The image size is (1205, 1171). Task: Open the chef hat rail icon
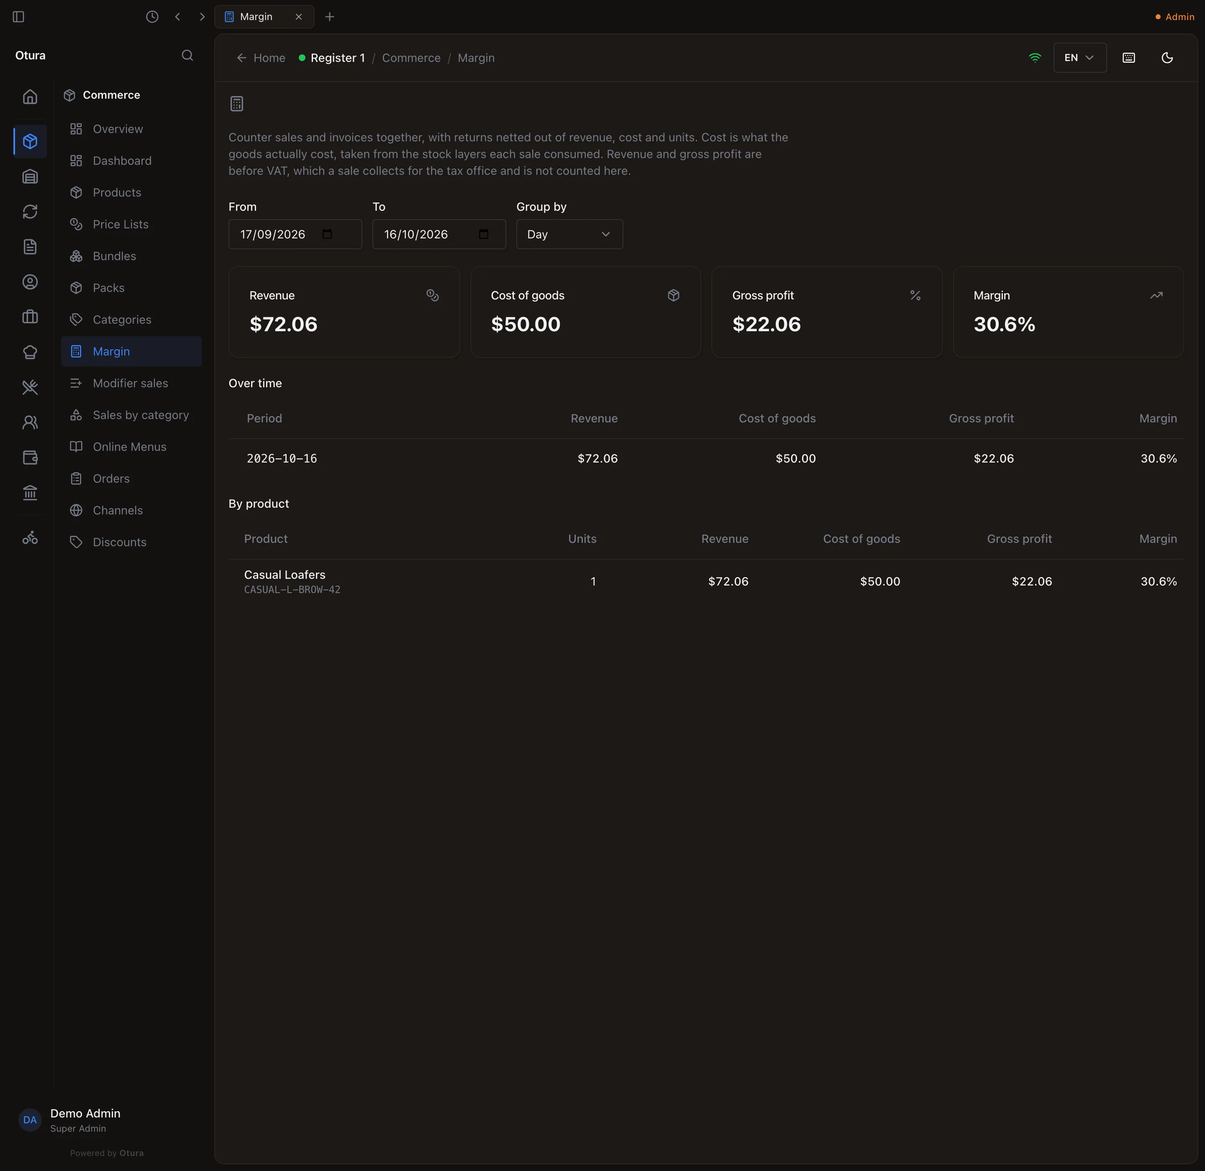(x=30, y=352)
